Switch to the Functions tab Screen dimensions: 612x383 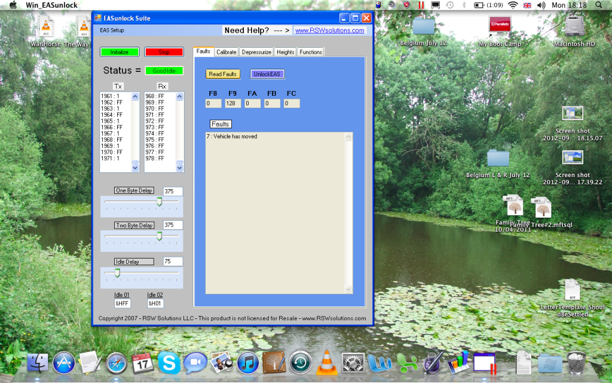point(311,52)
